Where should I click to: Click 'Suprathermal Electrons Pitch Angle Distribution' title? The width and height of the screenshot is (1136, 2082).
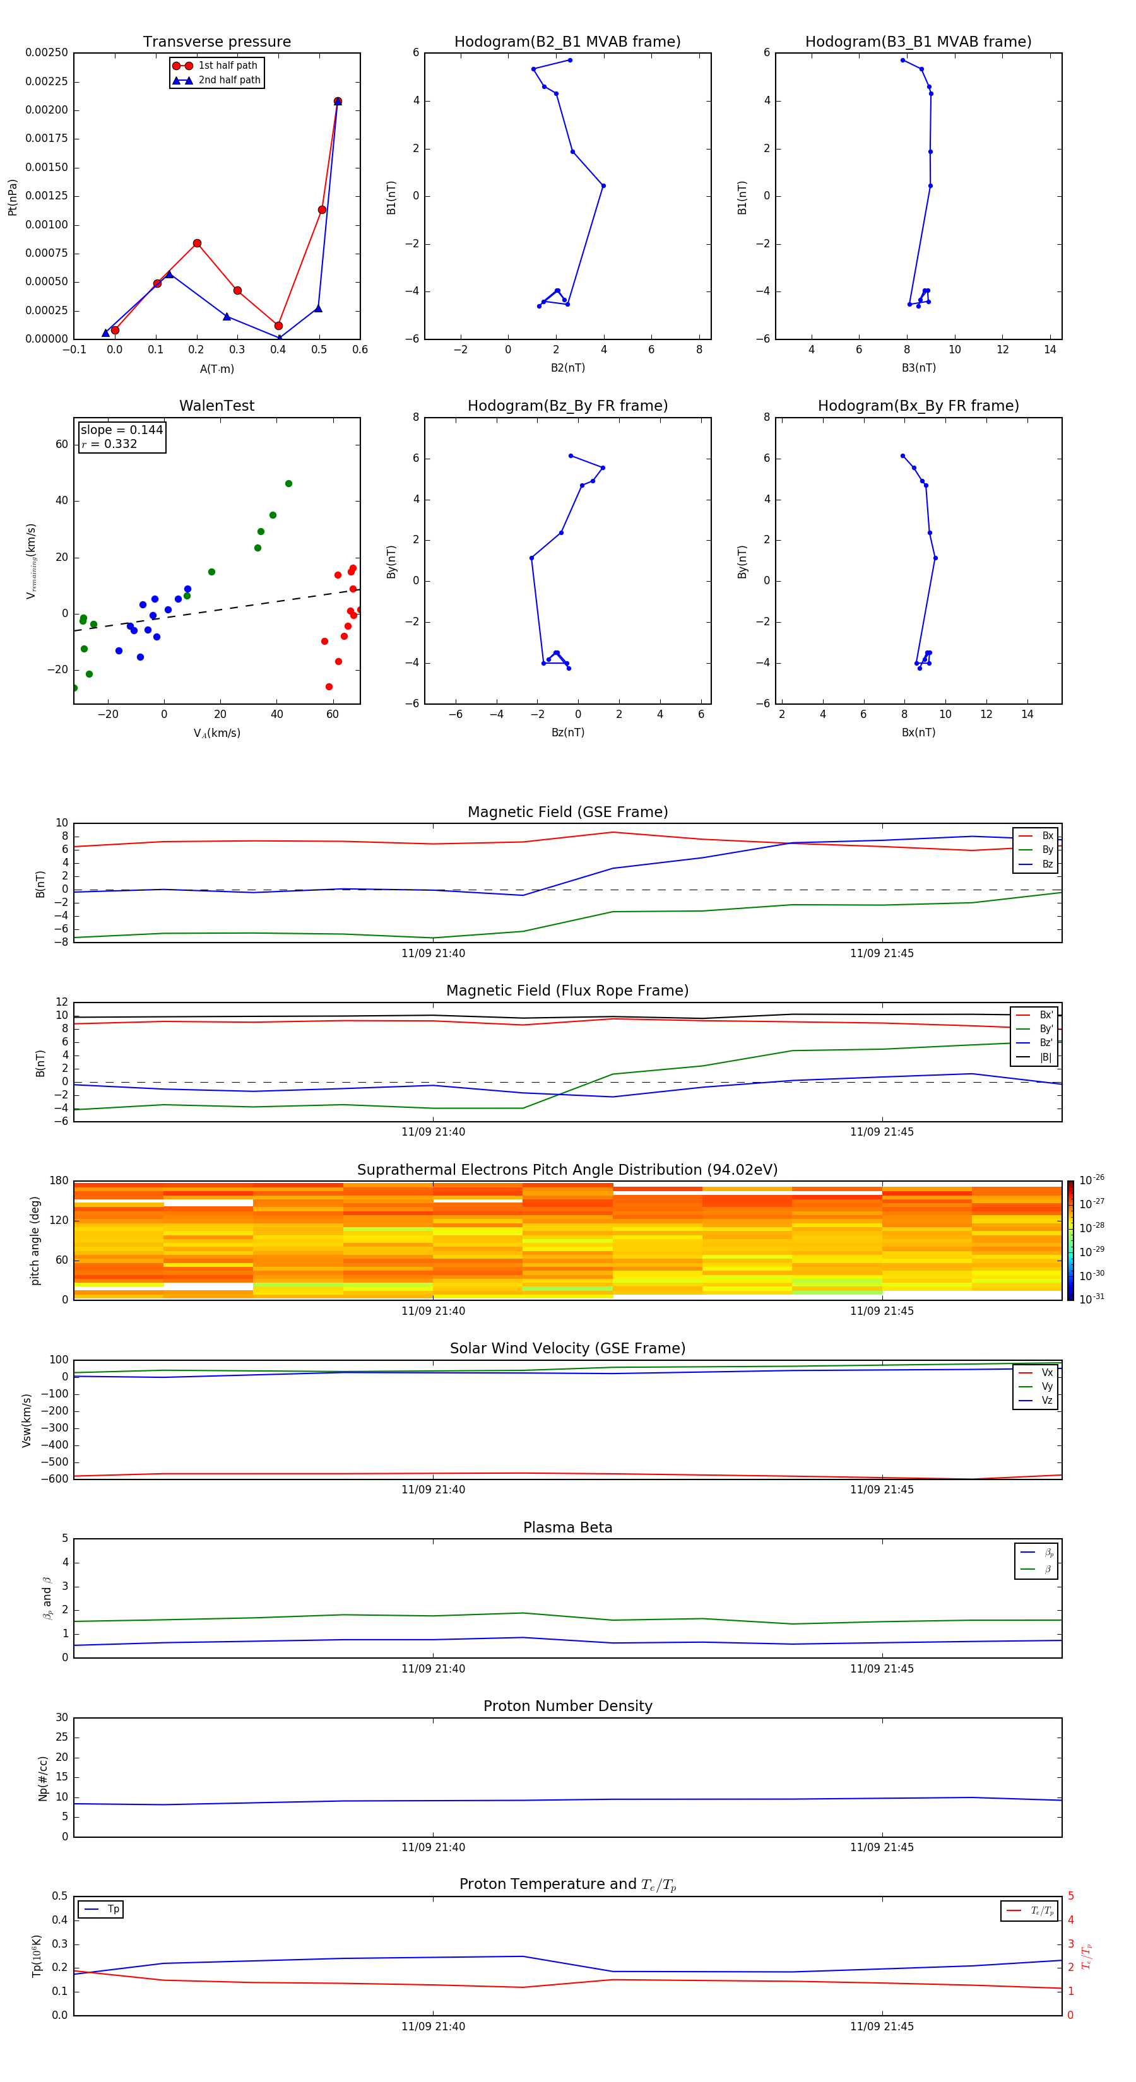[567, 1170]
